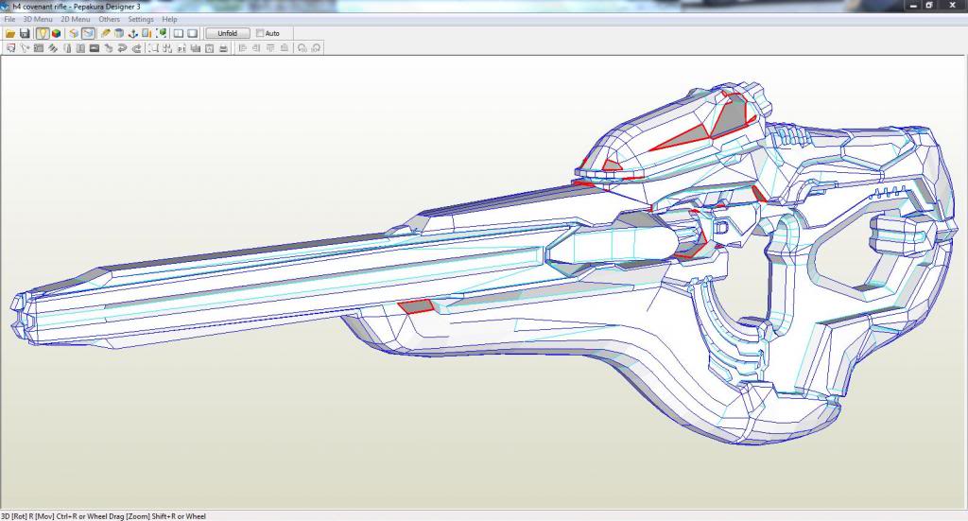The width and height of the screenshot is (968, 521).
Task: Click the rotate counterclockwise 90 icon
Action: pyautogui.click(x=302, y=48)
